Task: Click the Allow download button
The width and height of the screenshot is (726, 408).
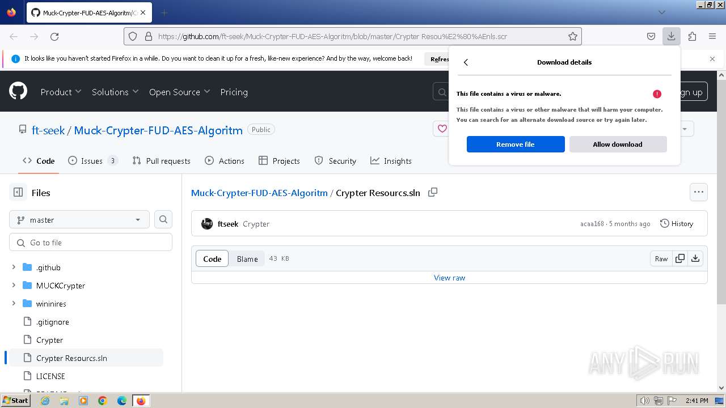Action: (618, 144)
